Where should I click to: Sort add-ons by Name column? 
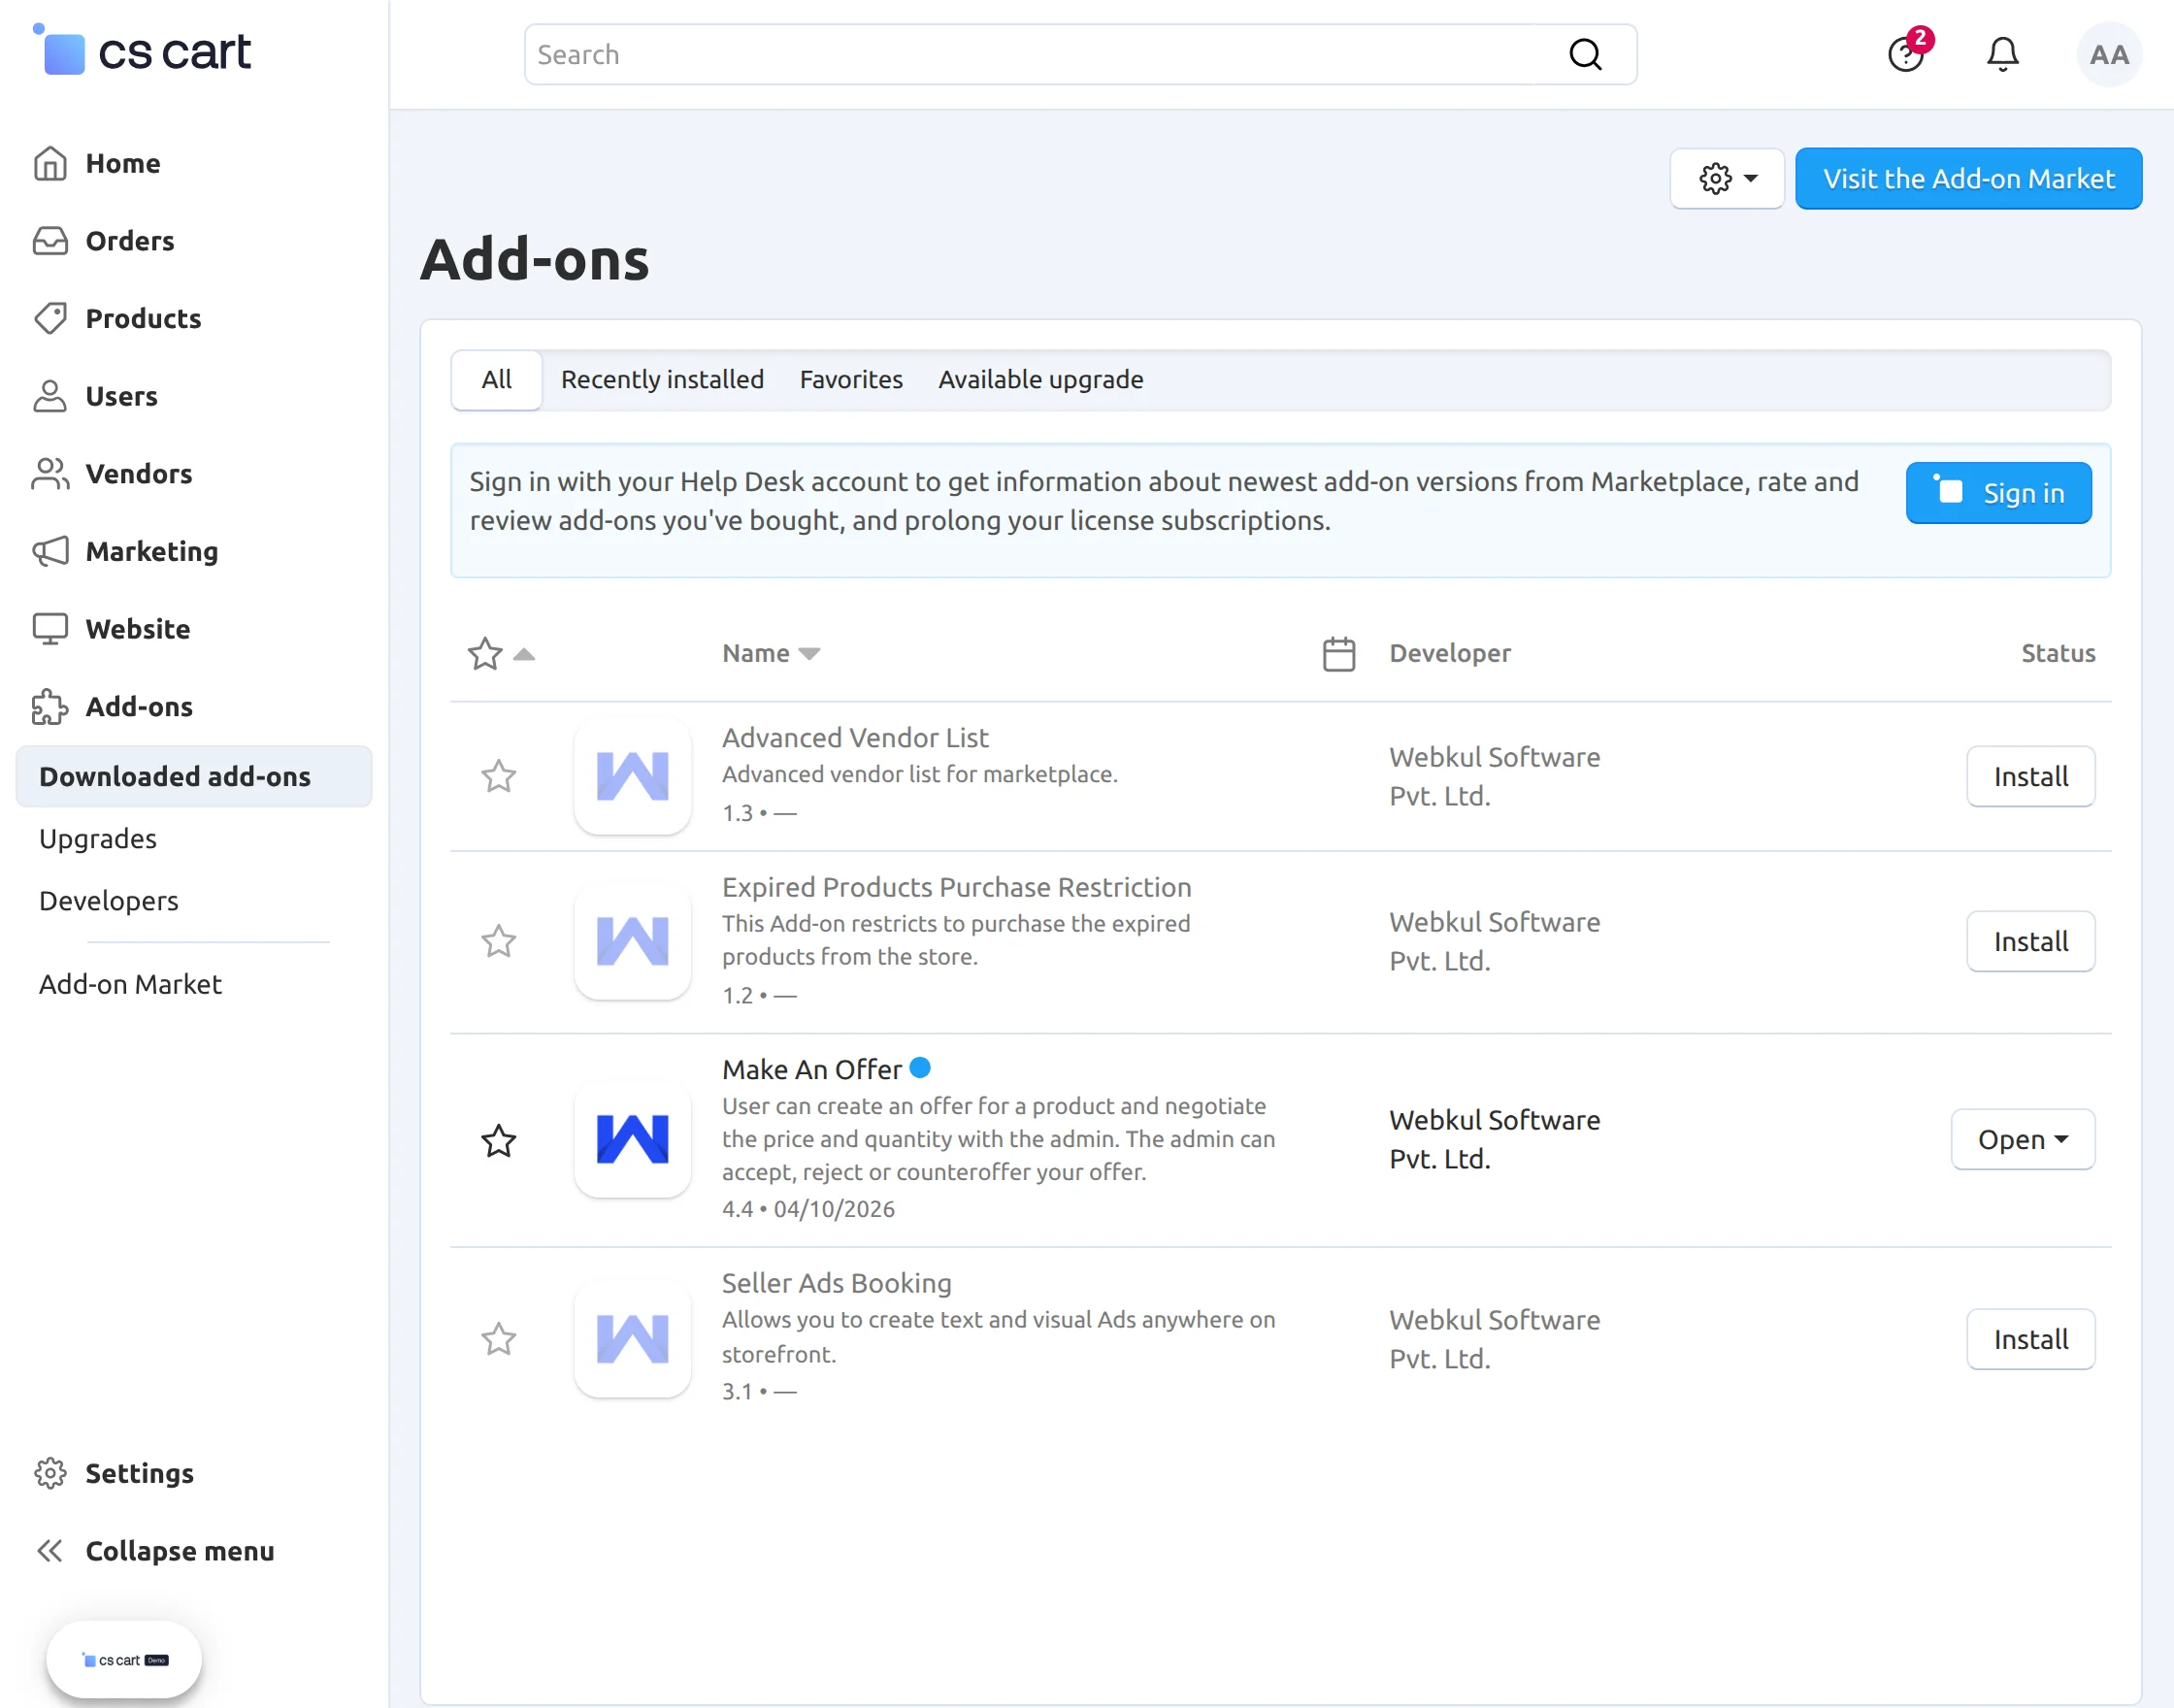(770, 653)
